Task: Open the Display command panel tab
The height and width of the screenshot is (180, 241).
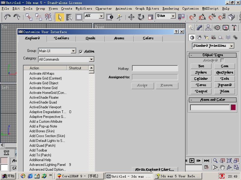Action: pos(225,28)
